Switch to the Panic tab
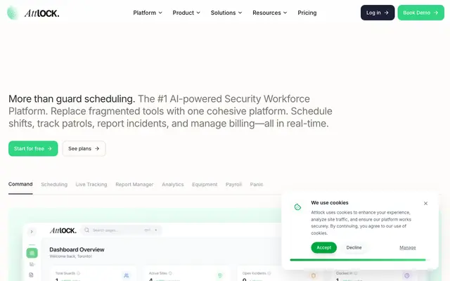This screenshot has height=281, width=450. click(256, 184)
